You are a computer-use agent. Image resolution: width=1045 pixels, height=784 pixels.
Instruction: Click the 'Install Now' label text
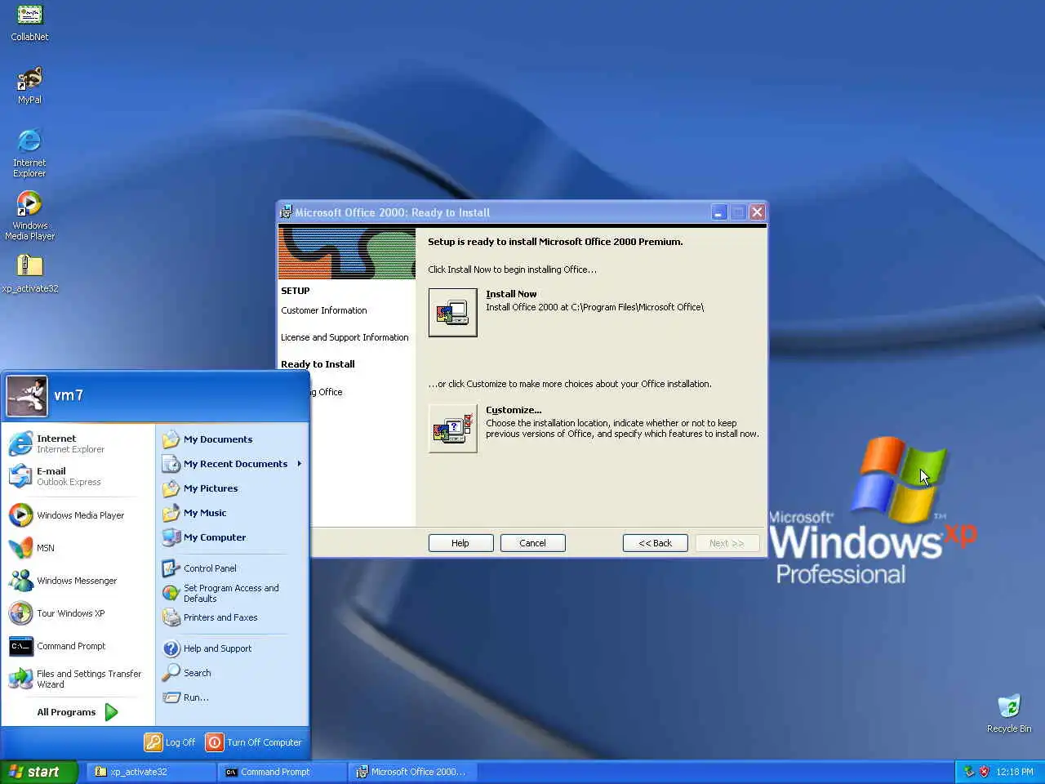511,294
